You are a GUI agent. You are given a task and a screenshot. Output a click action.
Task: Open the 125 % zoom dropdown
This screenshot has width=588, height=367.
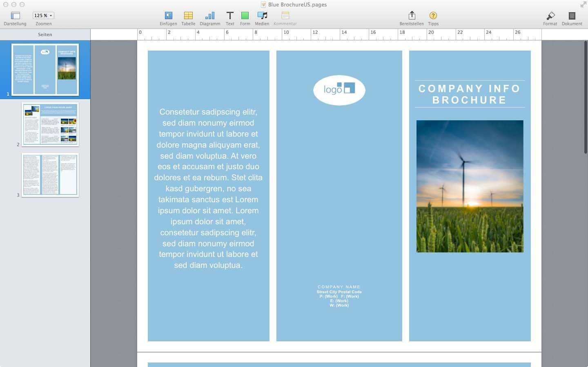click(43, 15)
